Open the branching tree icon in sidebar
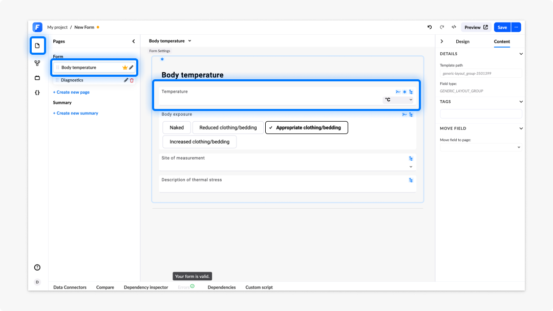Viewport: 553px width, 311px height. 37,63
